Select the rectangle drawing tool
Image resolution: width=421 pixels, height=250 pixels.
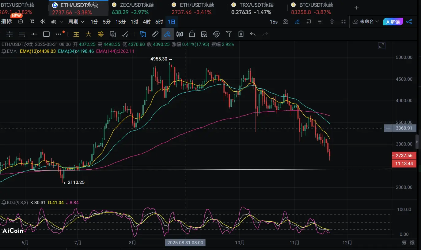pyautogui.click(x=46, y=34)
